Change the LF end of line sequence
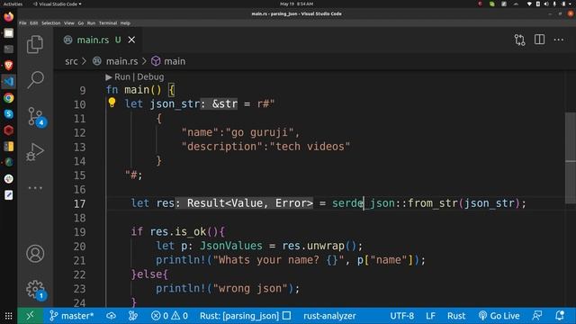 (430, 316)
